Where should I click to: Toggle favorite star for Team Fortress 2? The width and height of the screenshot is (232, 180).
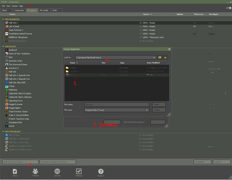(140, 30)
